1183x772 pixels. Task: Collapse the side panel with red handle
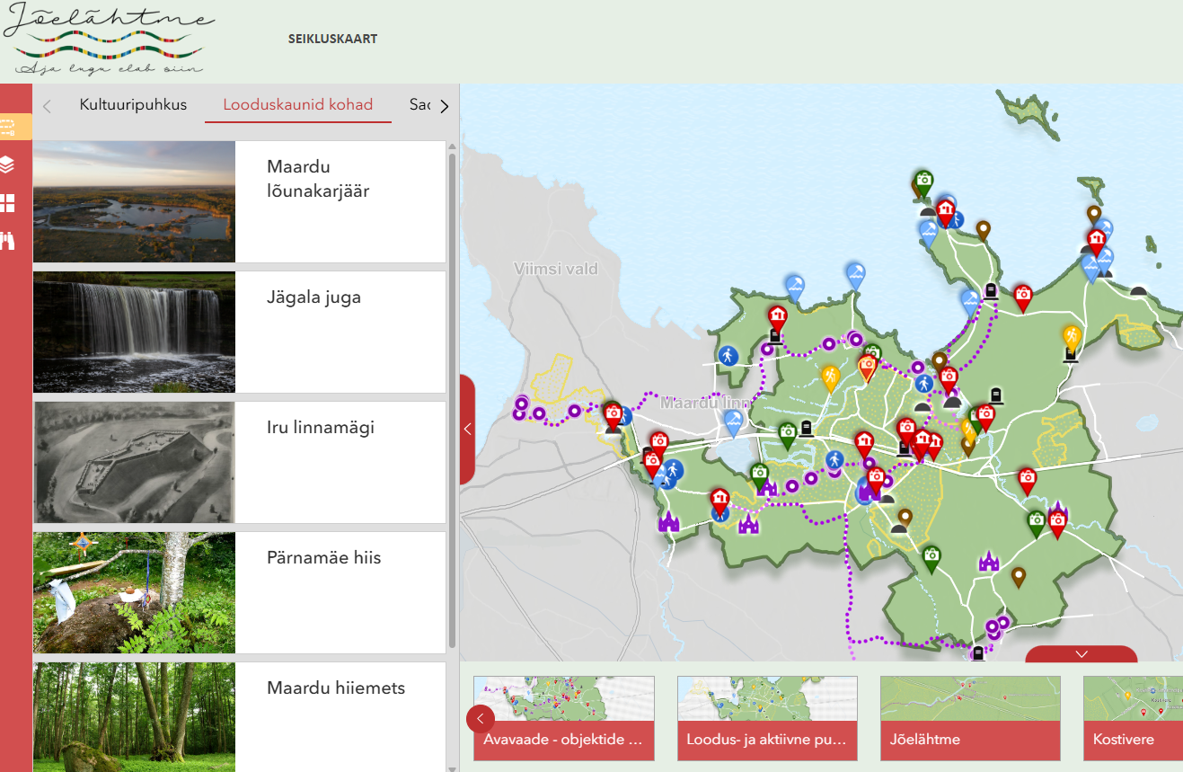pos(467,430)
